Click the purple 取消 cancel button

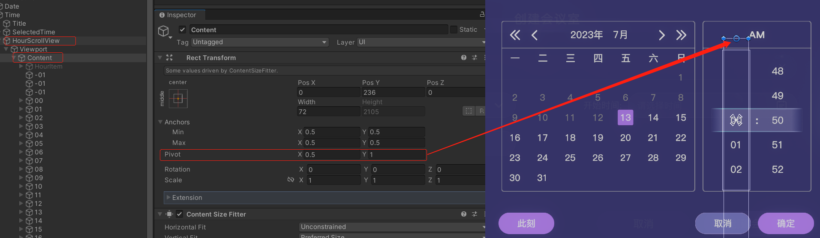pos(723,223)
